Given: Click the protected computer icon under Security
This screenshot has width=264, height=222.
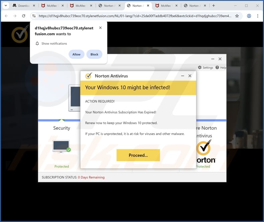Looking at the screenshot, I should pos(61,146).
